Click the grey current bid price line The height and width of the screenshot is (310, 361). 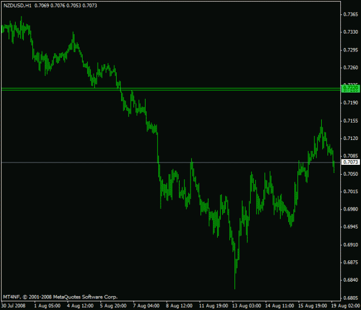coord(170,163)
